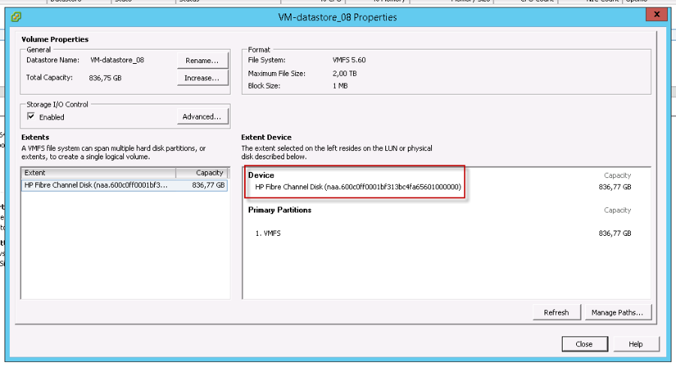Click the Rename... button
The width and height of the screenshot is (676, 365).
(202, 60)
